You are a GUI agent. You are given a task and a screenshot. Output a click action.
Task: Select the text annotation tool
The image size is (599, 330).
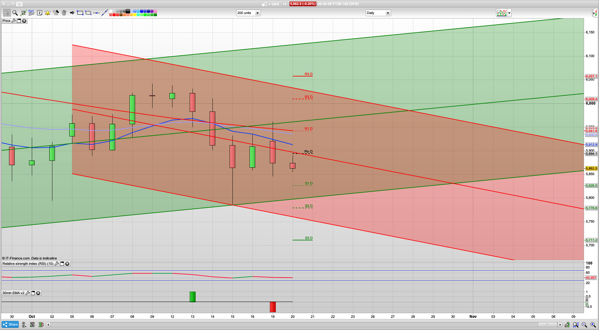tap(39, 13)
